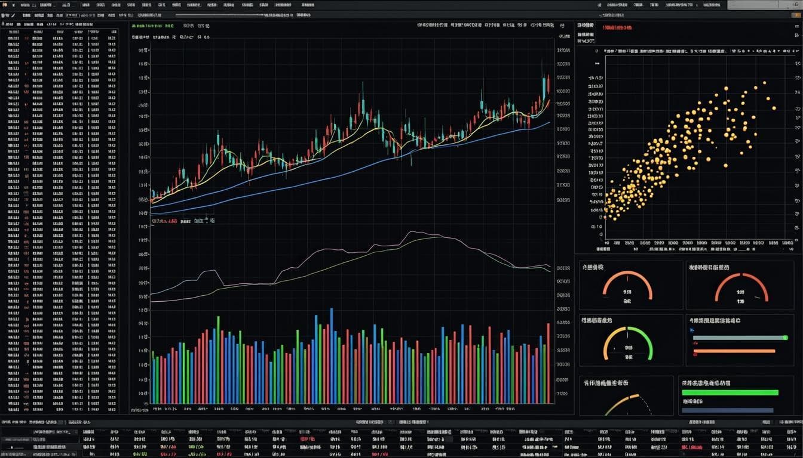
Task: Click the blue long-term moving average line
Action: click(x=358, y=169)
